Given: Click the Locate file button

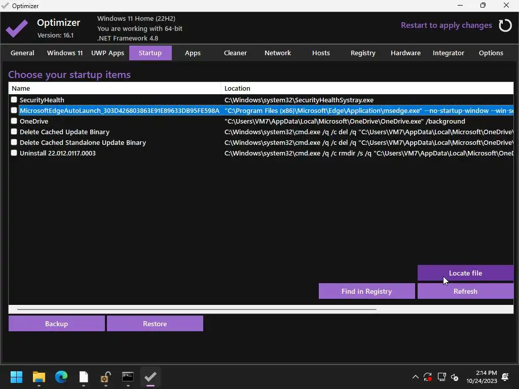Looking at the screenshot, I should click(465, 273).
